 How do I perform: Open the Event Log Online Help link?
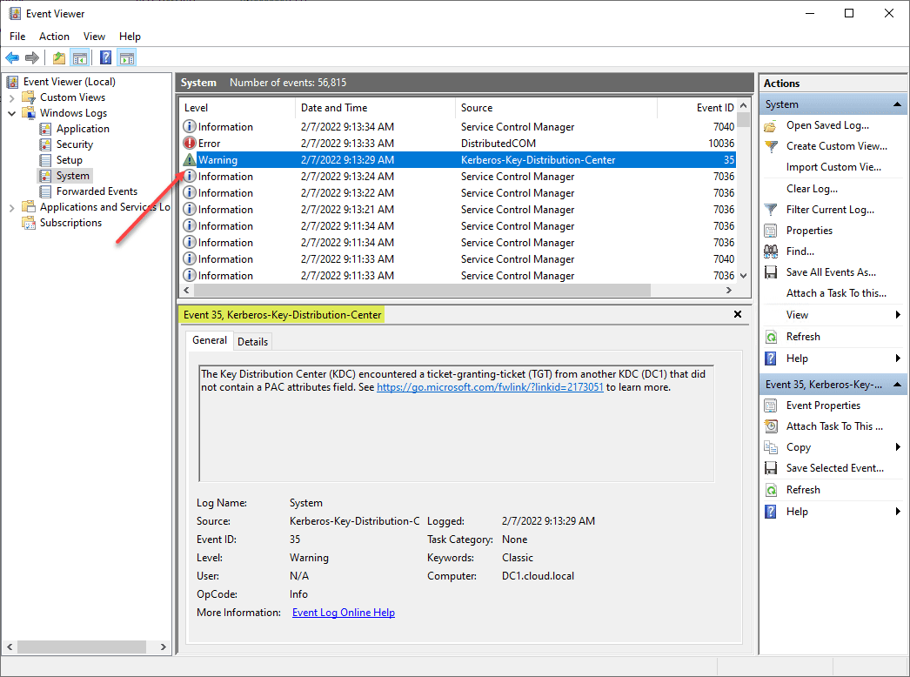(x=343, y=613)
